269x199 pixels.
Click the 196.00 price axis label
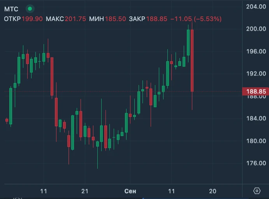coord(256,51)
